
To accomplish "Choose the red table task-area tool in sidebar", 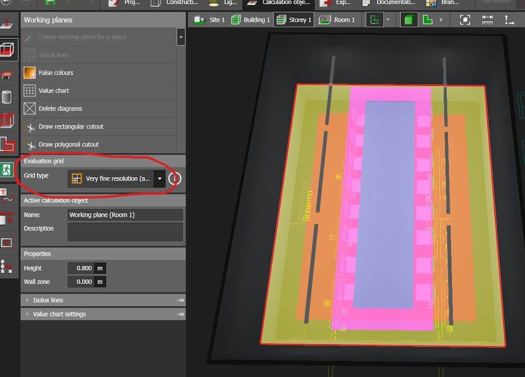I will pyautogui.click(x=7, y=75).
